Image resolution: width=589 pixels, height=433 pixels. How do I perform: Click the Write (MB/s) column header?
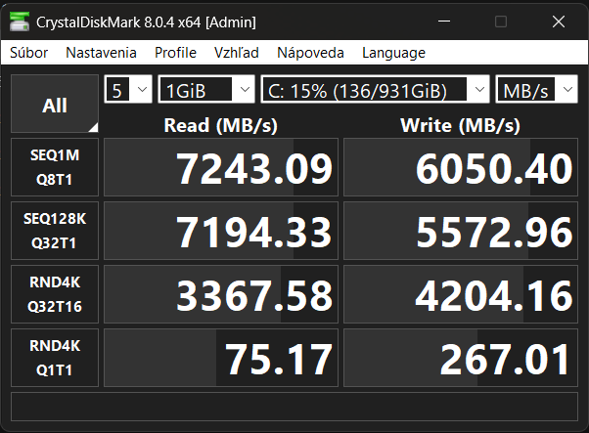pyautogui.click(x=461, y=125)
